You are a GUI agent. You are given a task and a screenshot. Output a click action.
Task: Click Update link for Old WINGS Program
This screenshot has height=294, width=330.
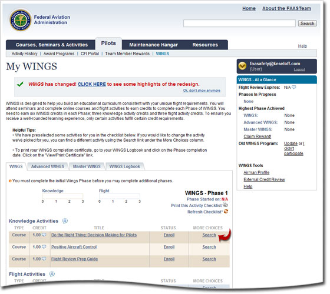point(291,143)
